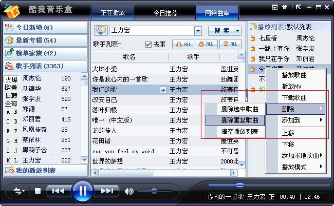Mute sound using the speaker icon
The image size is (334, 206).
coord(128,191)
